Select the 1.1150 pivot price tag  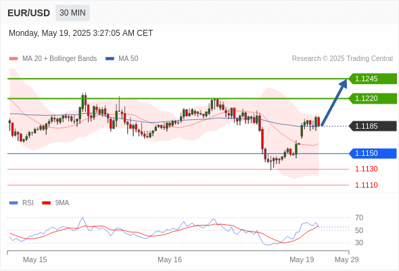(x=373, y=154)
